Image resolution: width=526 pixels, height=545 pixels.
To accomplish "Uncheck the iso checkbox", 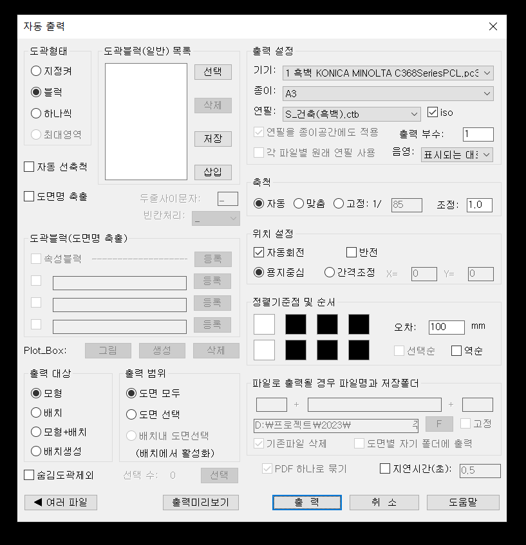I will (x=431, y=112).
